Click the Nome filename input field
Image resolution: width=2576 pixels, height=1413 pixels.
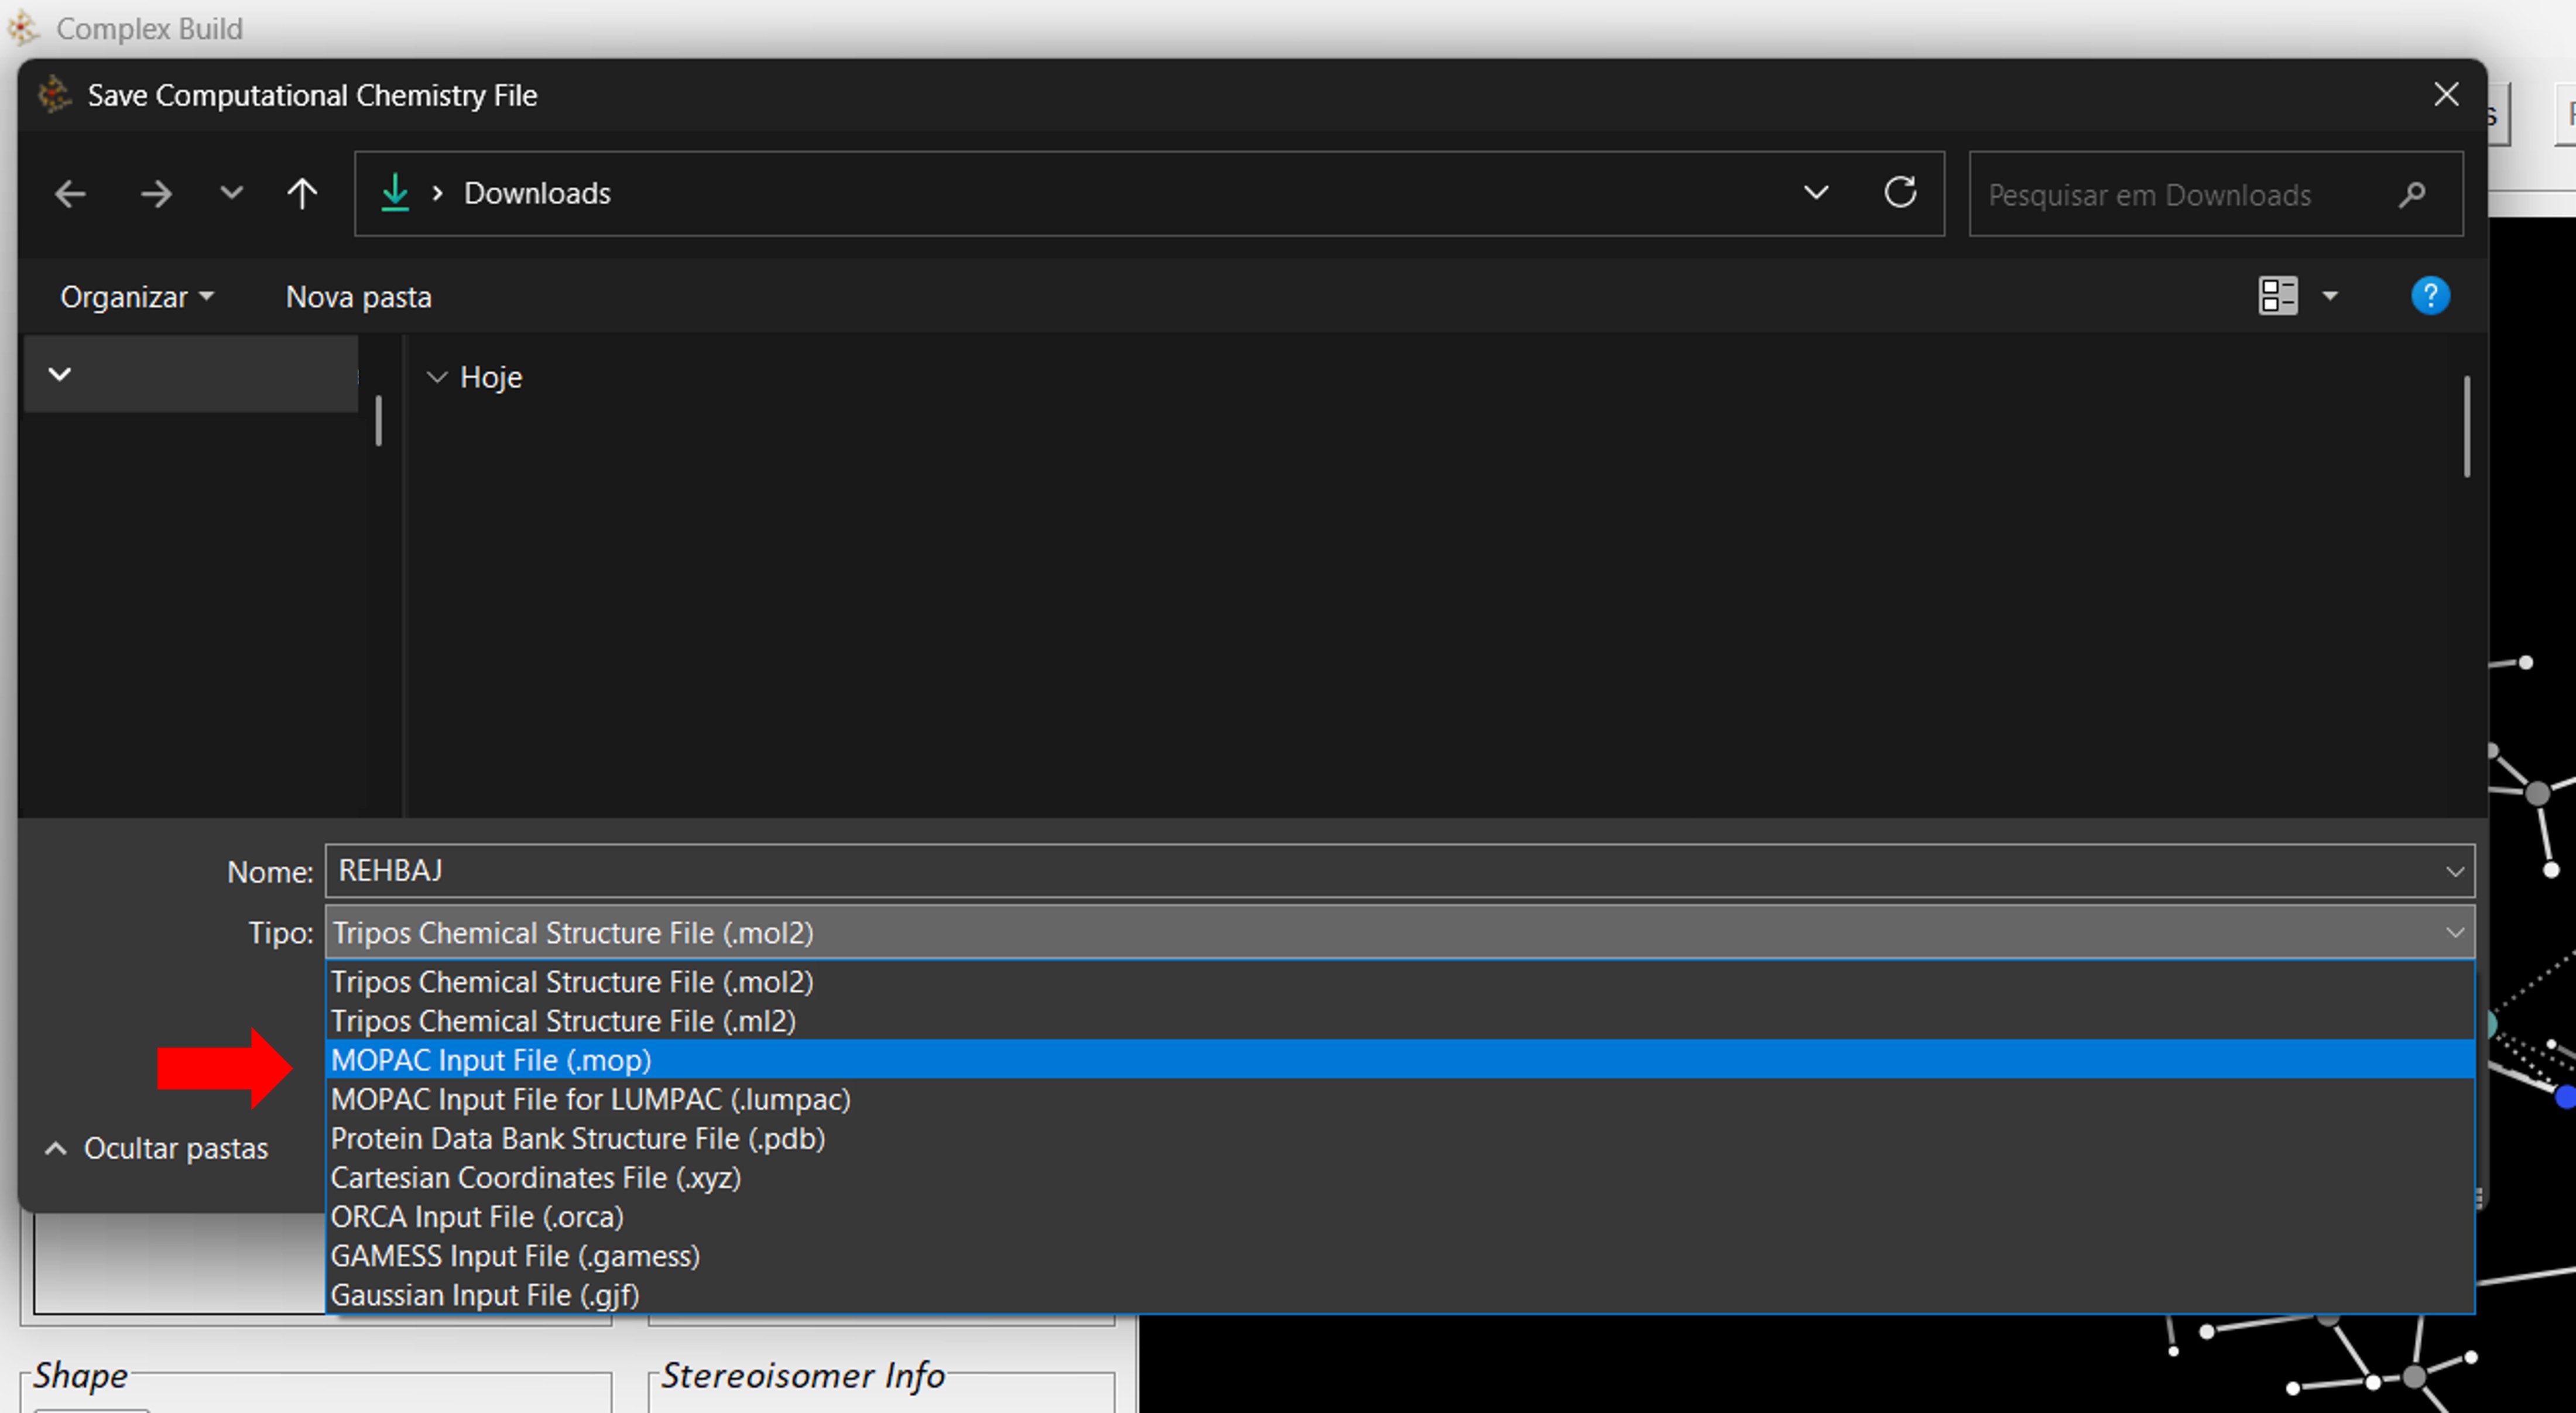point(1380,871)
